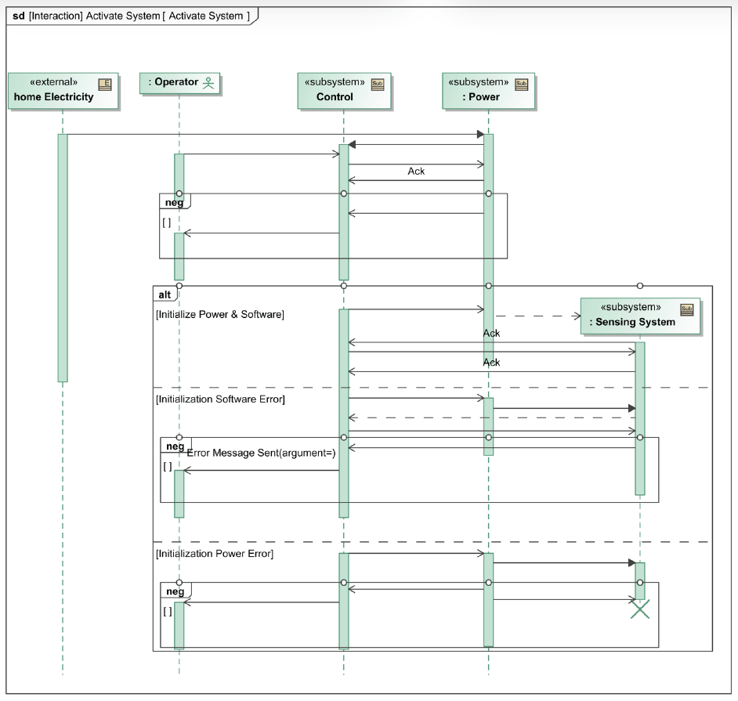Select the X destruction marker on Sensing System lifeline
Viewport: 738px width, 701px height.
click(x=640, y=609)
